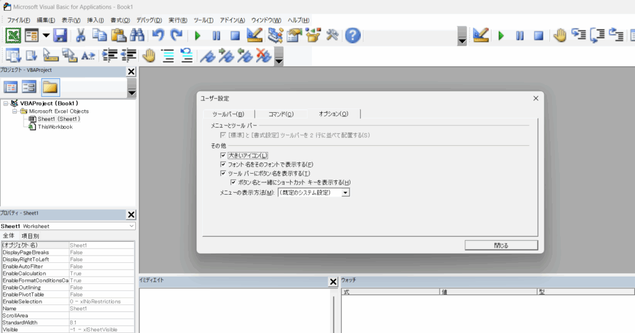Toggle Folders icon in the Project panel
This screenshot has height=333, width=635.
click(50, 87)
